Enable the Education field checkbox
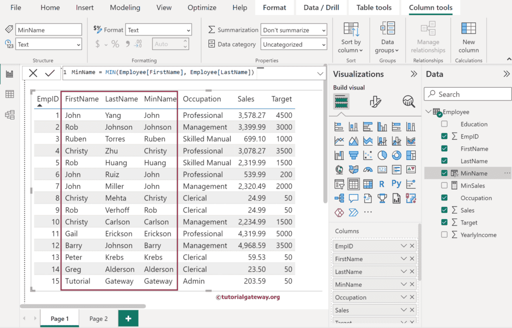This screenshot has height=328, width=512. 444,124
